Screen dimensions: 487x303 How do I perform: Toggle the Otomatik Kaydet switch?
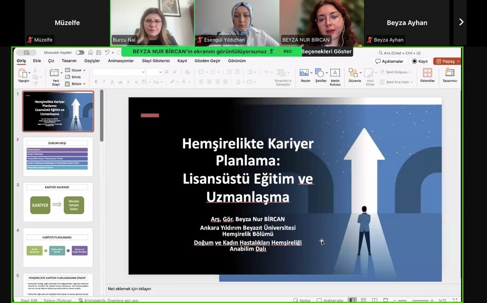[80, 52]
